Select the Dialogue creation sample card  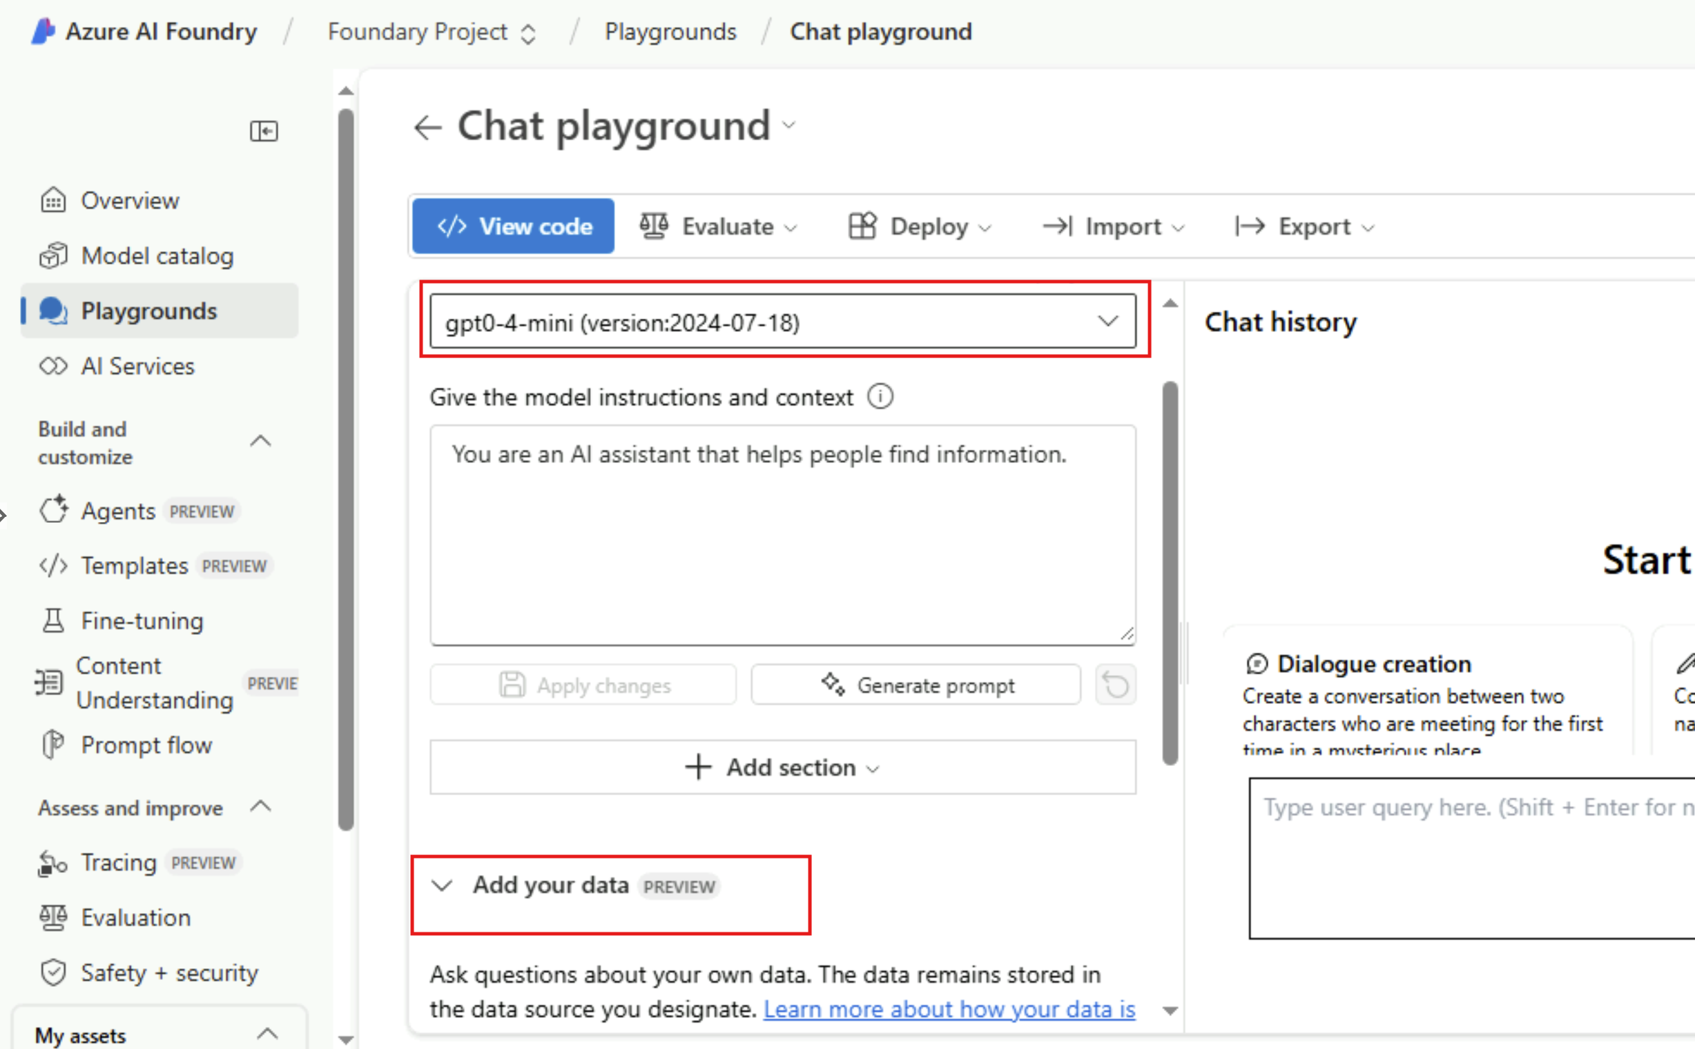click(x=1428, y=690)
